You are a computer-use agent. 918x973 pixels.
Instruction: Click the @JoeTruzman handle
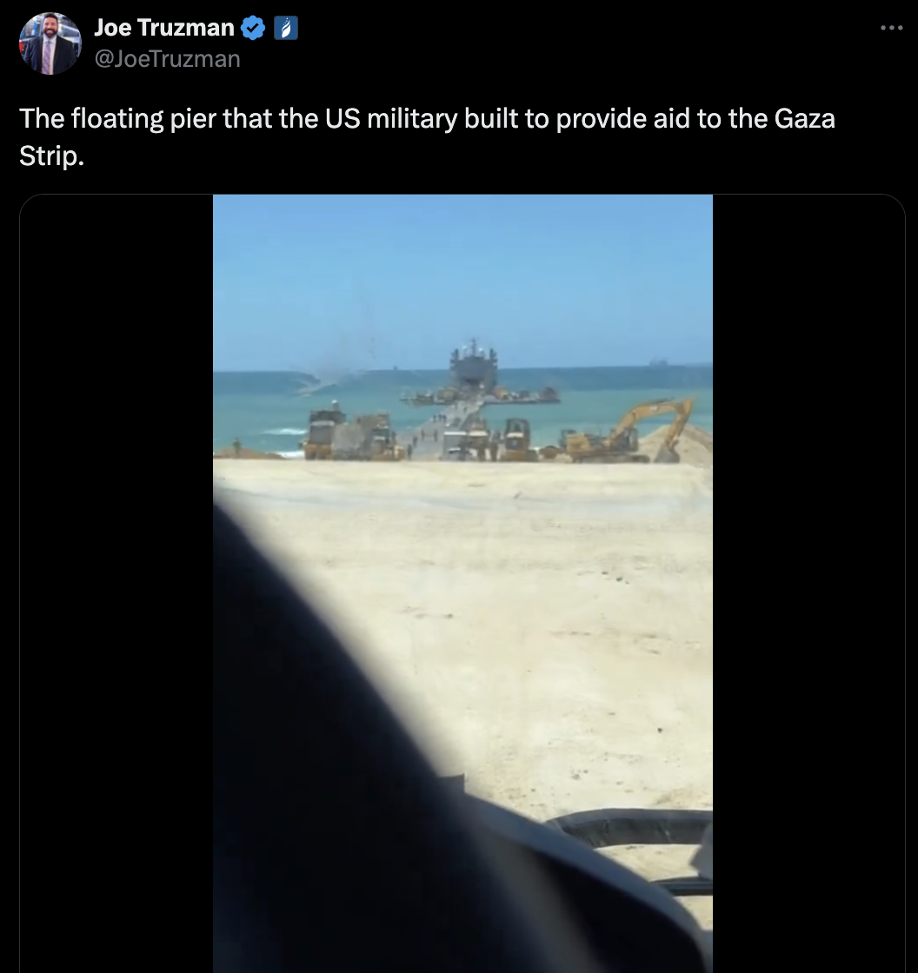pos(167,59)
